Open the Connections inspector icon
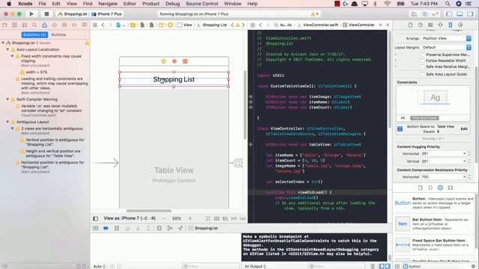479x269 pixels. point(460,25)
